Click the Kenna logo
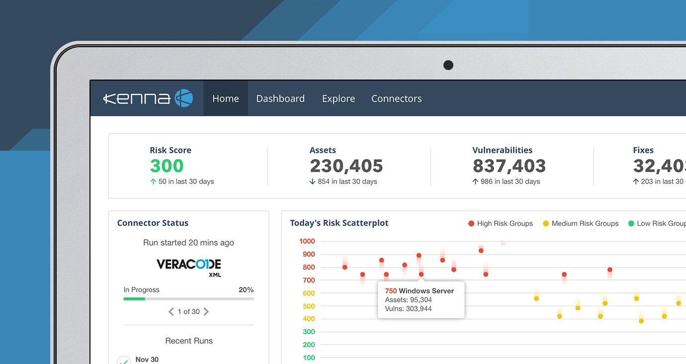The image size is (686, 364). pyautogui.click(x=148, y=98)
